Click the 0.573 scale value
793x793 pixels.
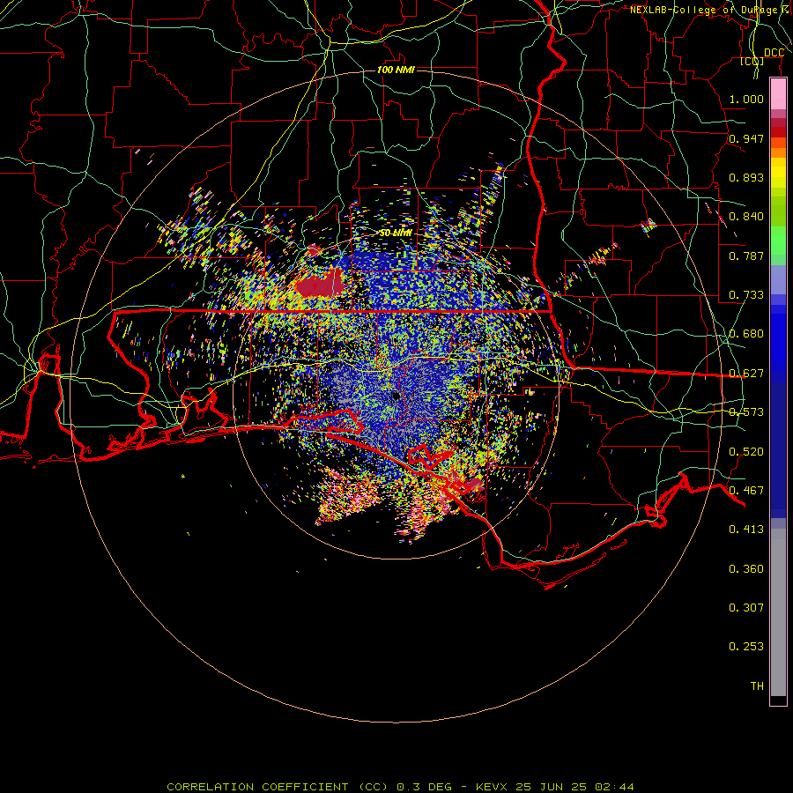tap(746, 412)
